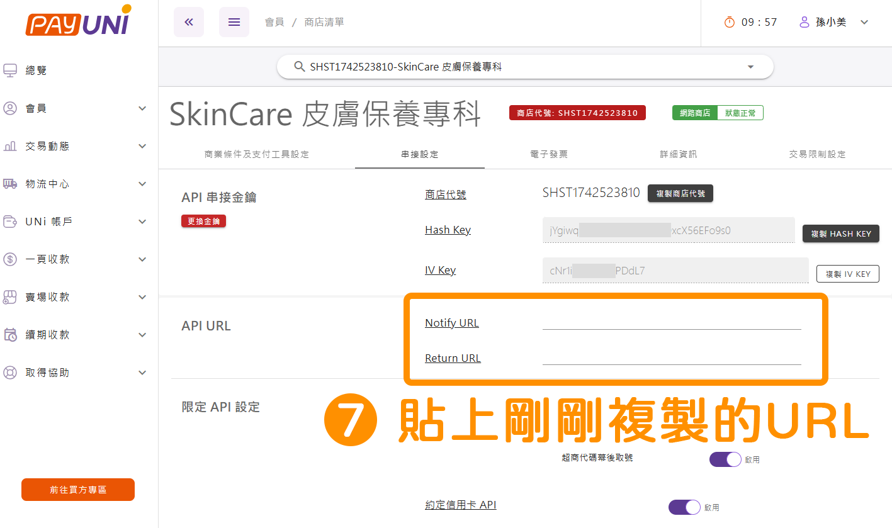Click the 複製 IV KEY button
Viewport: 892px width, 528px height.
[x=848, y=274]
